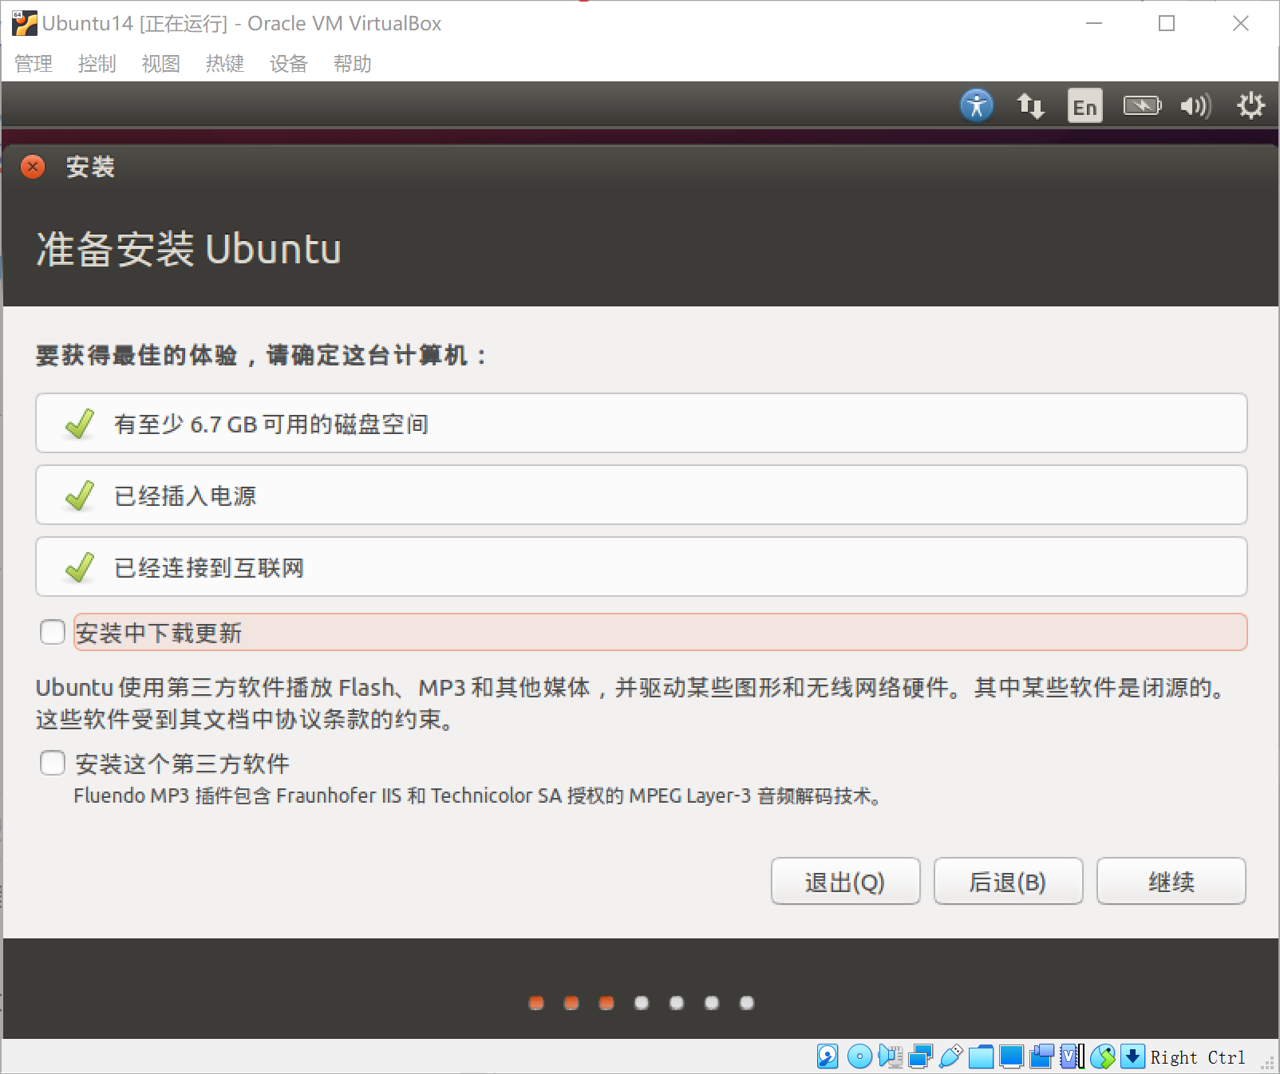Click the VirtualBox video capture status icon
Image resolution: width=1280 pixels, height=1074 pixels.
(1041, 1056)
